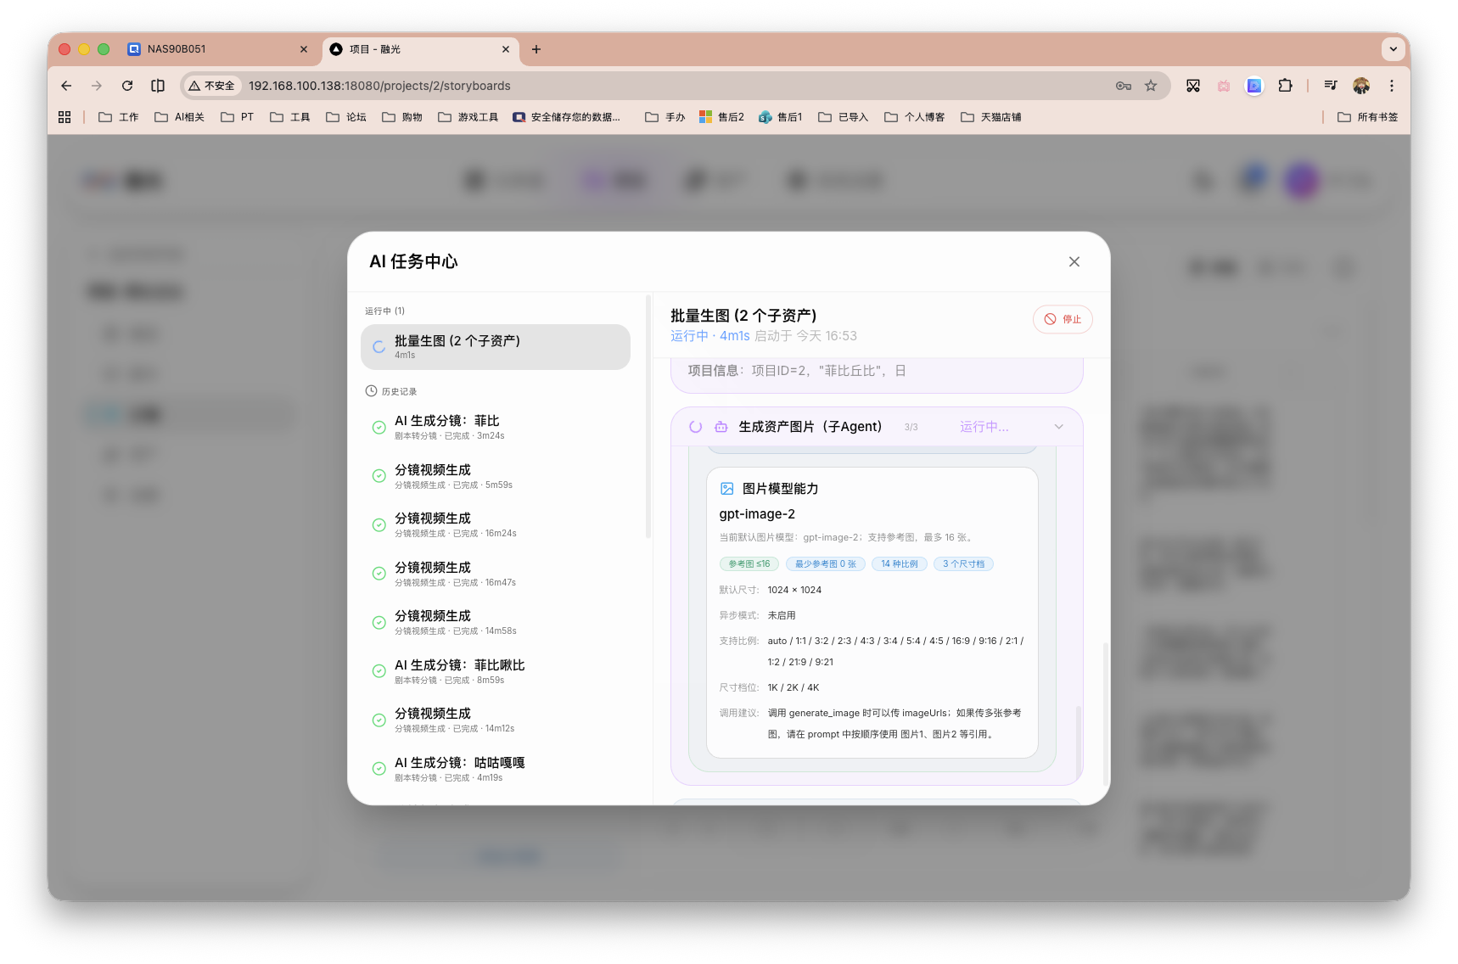Collapse the 生成资产图片（子Agent）section chevron

coord(1058,427)
